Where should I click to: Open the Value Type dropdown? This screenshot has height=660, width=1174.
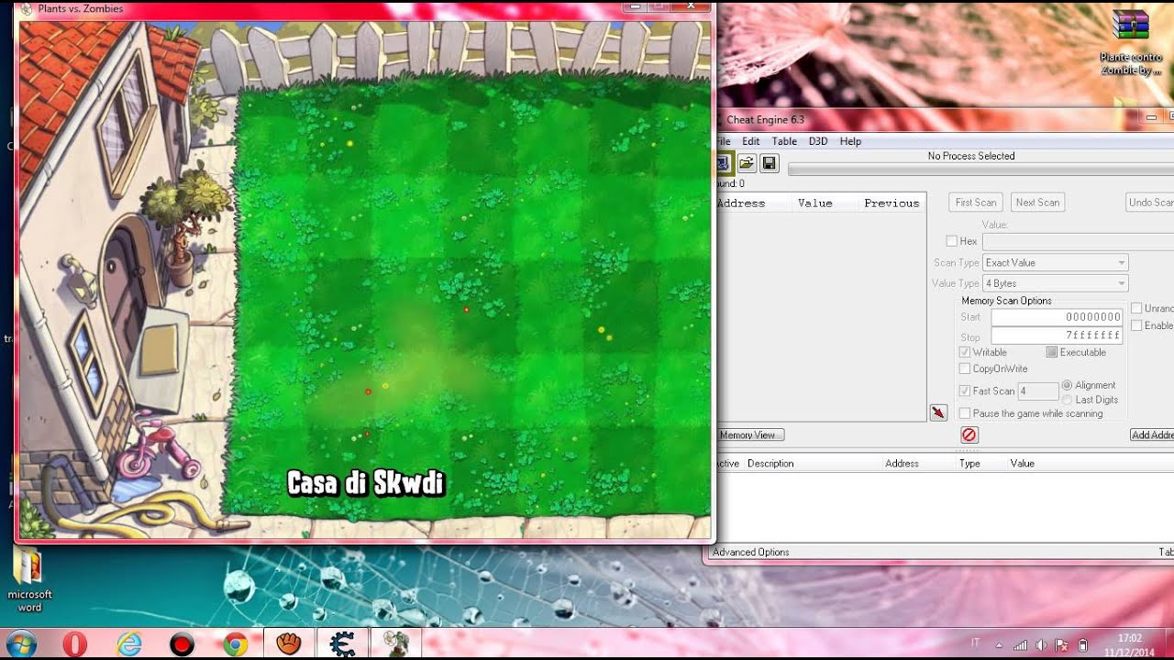(1055, 284)
